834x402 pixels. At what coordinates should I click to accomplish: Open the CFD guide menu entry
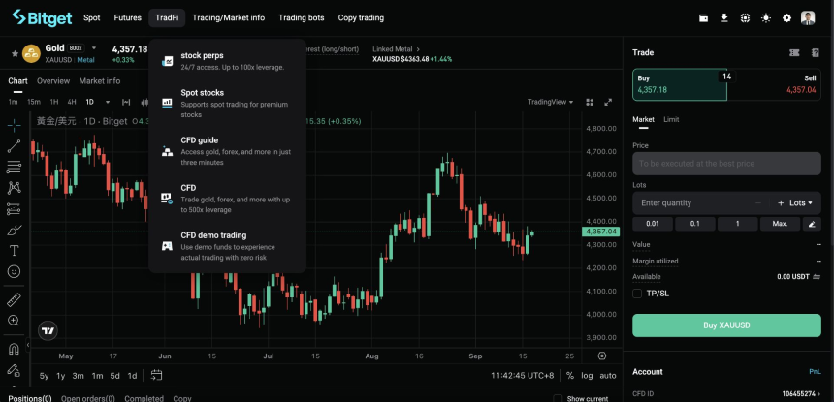(227, 151)
